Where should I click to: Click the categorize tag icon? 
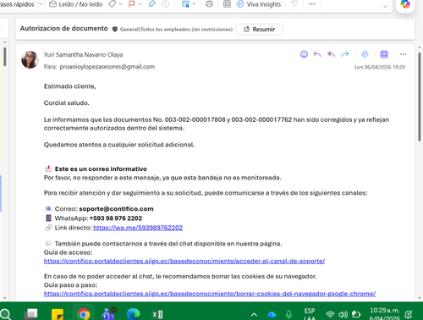click(113, 4)
